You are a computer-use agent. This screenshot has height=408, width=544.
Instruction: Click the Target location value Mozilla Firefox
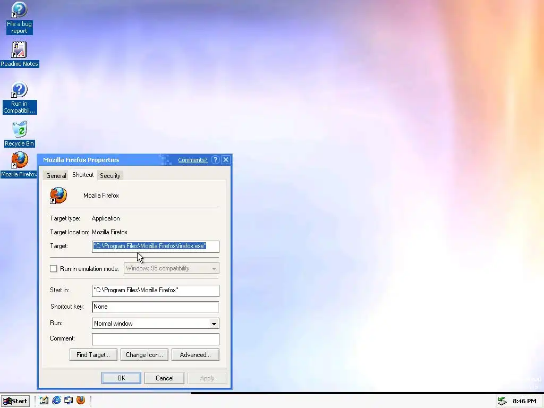[x=109, y=232]
